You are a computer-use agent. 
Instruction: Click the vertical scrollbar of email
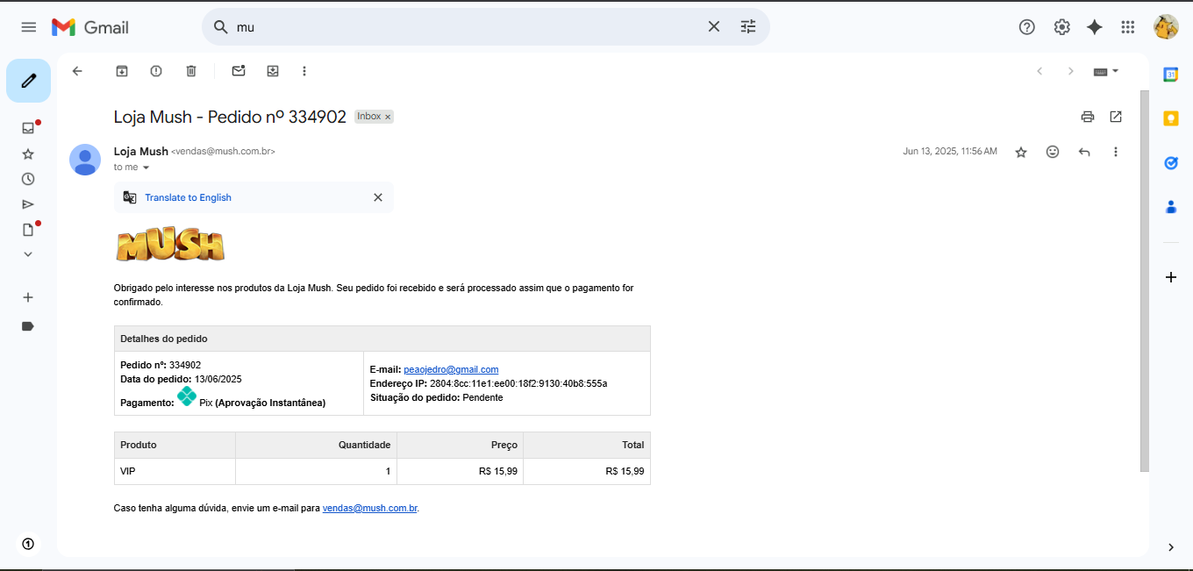pos(1144,281)
